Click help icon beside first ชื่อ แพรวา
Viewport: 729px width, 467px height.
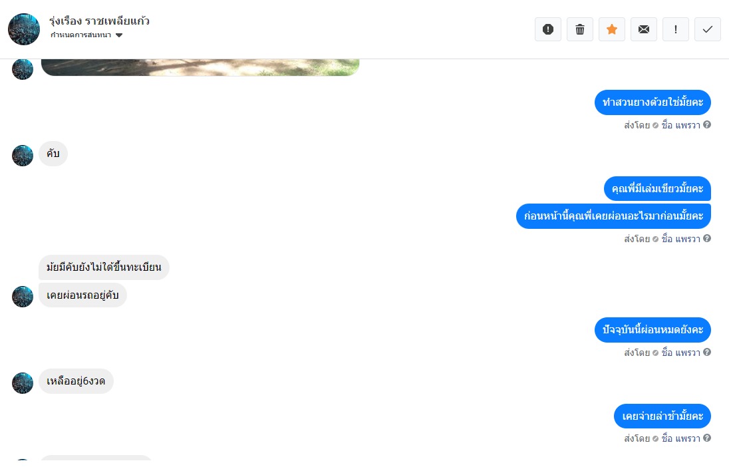707,124
